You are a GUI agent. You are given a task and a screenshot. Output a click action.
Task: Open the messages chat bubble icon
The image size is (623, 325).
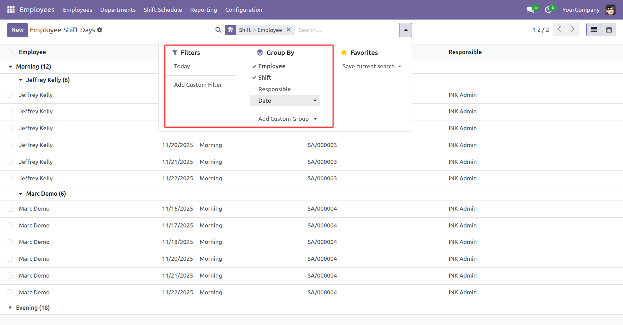(530, 10)
